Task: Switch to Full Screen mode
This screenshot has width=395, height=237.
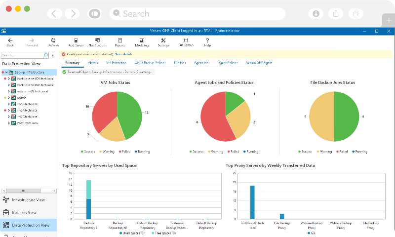Action: 186,40
